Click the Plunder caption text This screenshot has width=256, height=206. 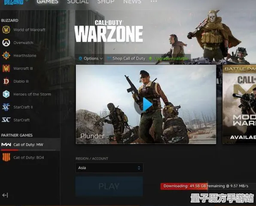tap(92, 136)
